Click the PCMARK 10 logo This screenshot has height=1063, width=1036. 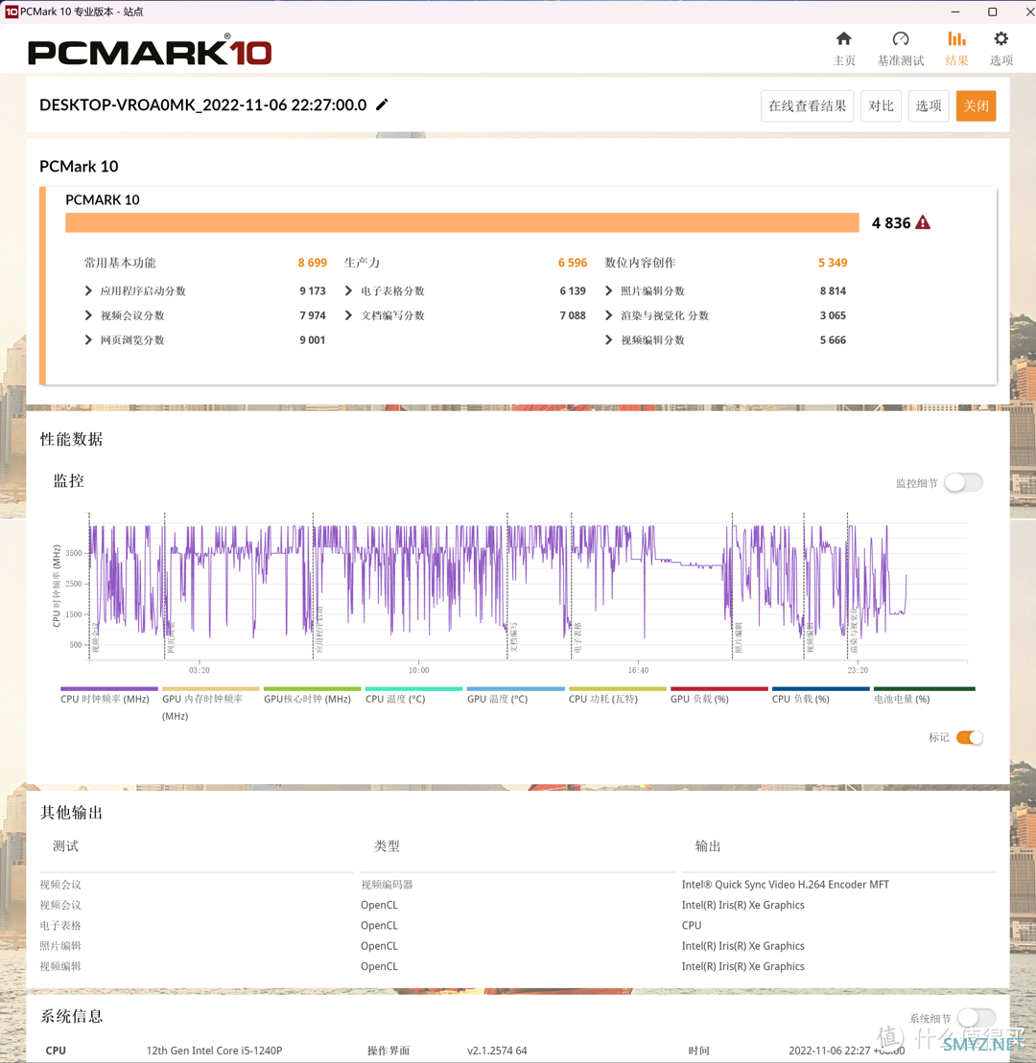pyautogui.click(x=150, y=51)
